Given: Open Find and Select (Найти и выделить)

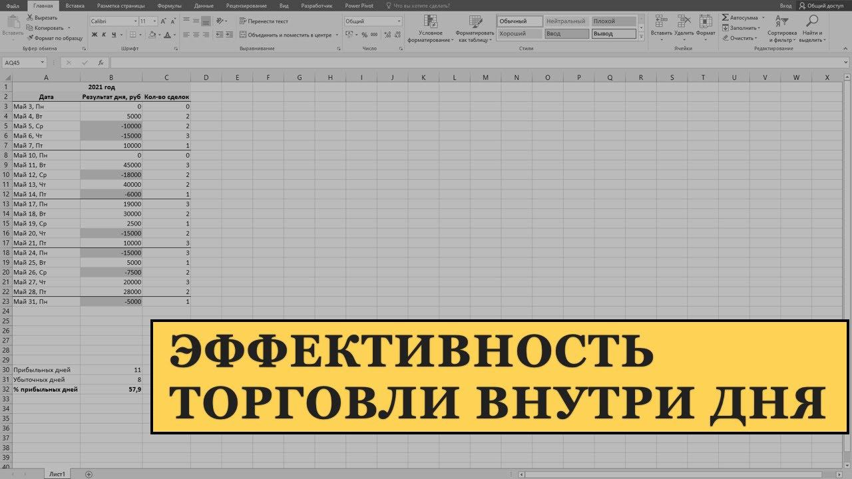Looking at the screenshot, I should pos(812,28).
